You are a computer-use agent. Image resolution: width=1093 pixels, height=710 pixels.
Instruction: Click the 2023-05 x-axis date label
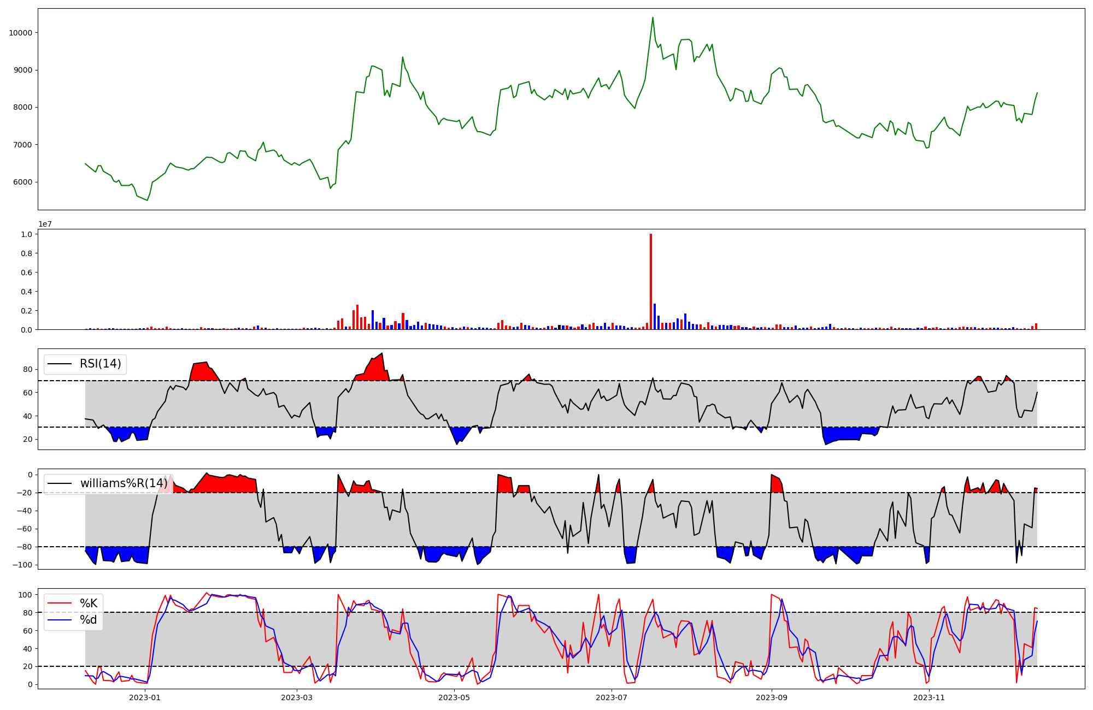(454, 697)
